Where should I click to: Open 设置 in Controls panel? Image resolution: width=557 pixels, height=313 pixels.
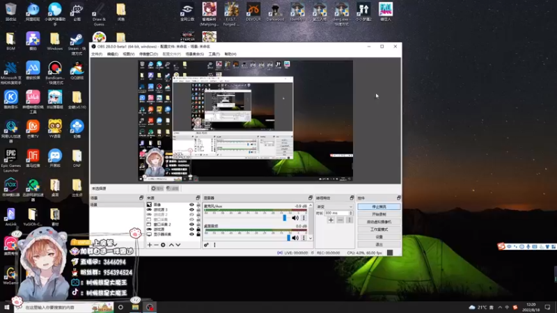[x=379, y=236]
